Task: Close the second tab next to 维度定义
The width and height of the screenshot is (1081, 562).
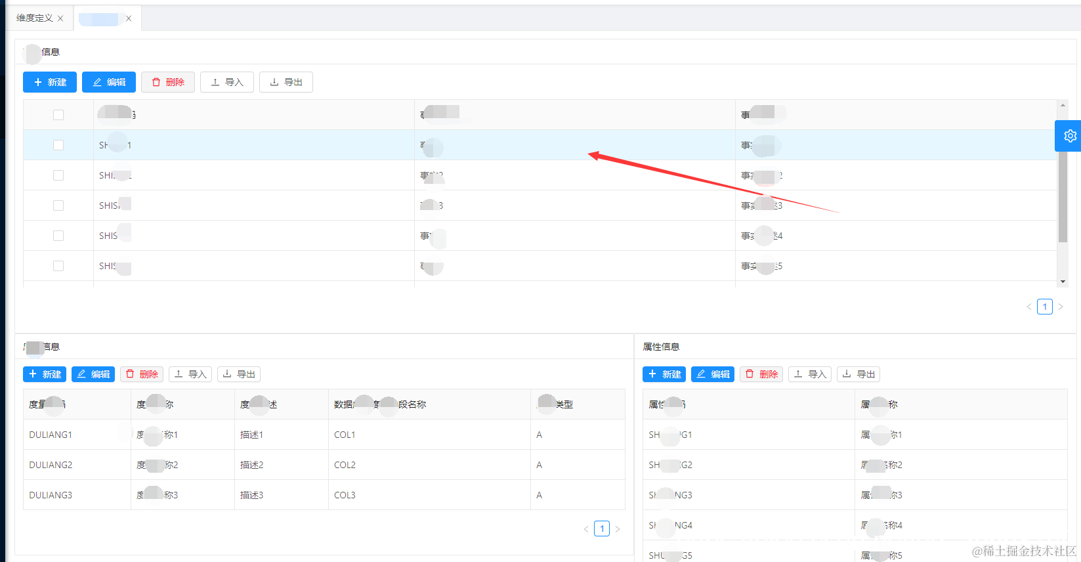Action: tap(129, 18)
